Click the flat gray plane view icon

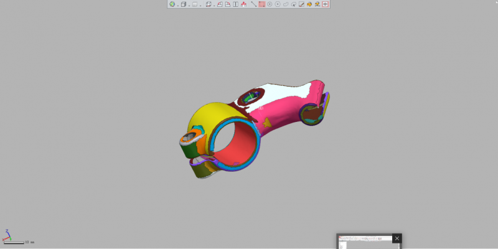(x=195, y=4)
